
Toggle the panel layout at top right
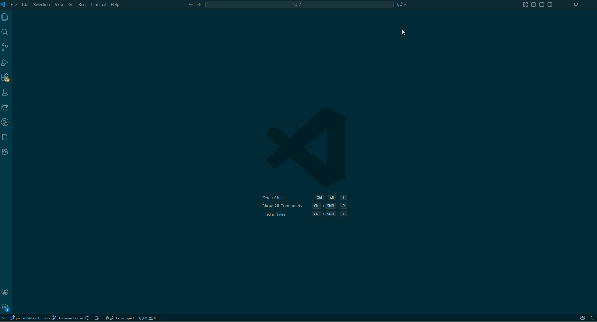pyautogui.click(x=542, y=4)
